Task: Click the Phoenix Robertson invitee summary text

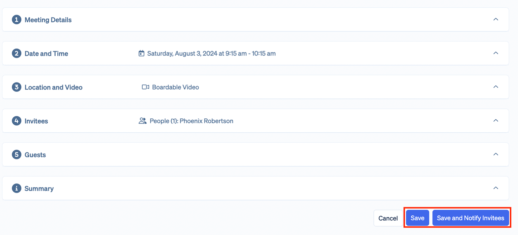Action: point(192,121)
